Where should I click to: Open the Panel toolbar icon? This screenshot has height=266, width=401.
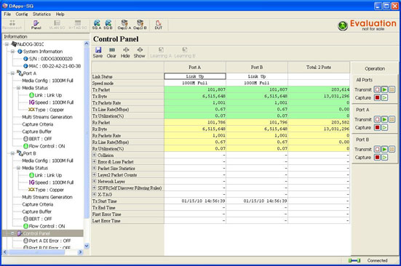coord(36,25)
